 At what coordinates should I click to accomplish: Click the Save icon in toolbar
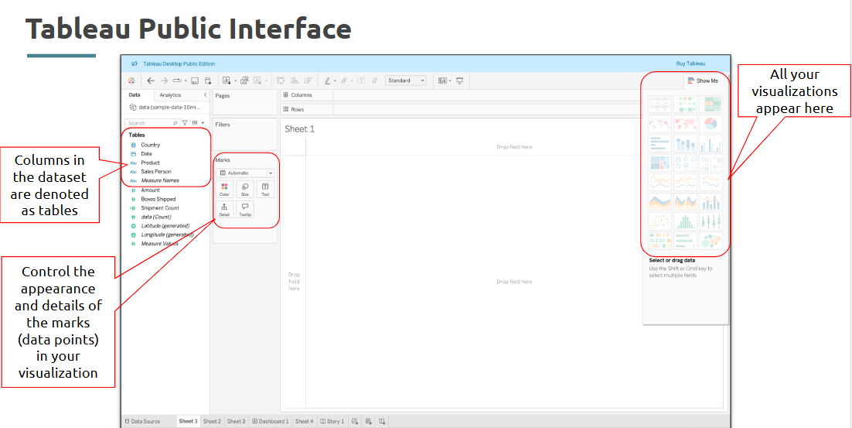tap(195, 80)
